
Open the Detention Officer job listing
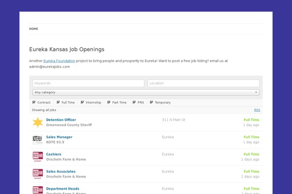pyautogui.click(x=61, y=120)
